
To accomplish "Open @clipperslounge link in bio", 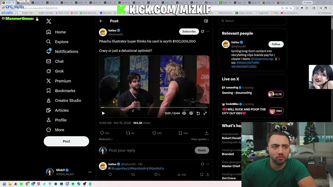I will (x=262, y=59).
